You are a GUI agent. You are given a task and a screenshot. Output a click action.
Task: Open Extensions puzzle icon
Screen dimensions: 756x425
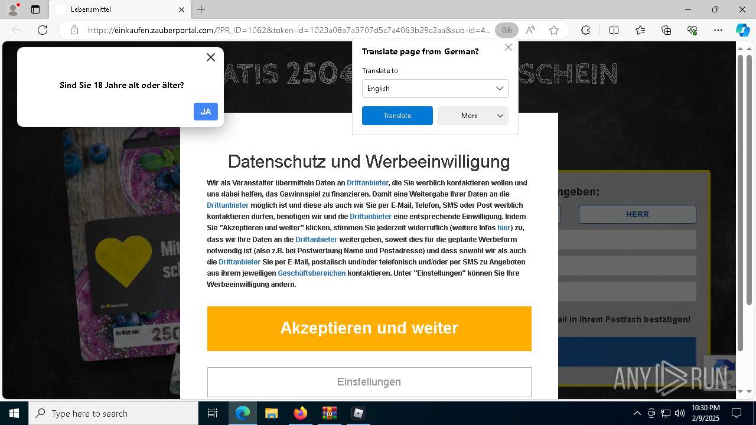point(585,30)
